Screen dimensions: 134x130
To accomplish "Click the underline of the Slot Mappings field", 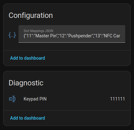I will click(x=72, y=42).
